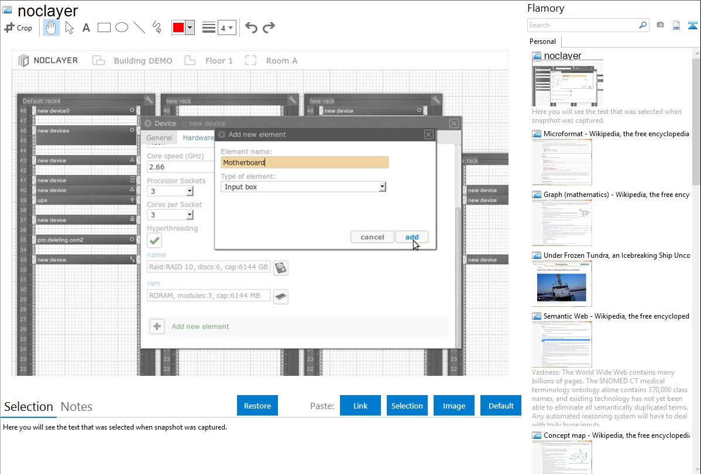Open the Under Frozen Tundra snapshot thumbnail
Viewport: 701px width, 474px height.
[x=562, y=283]
